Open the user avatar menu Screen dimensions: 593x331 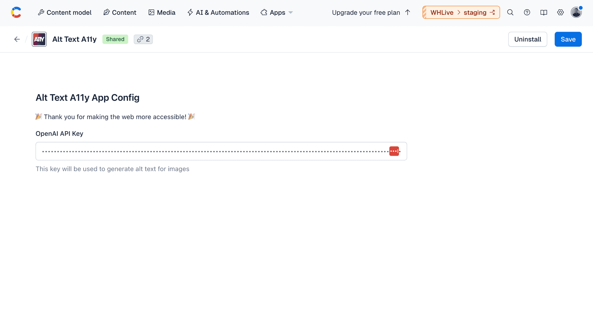click(576, 13)
